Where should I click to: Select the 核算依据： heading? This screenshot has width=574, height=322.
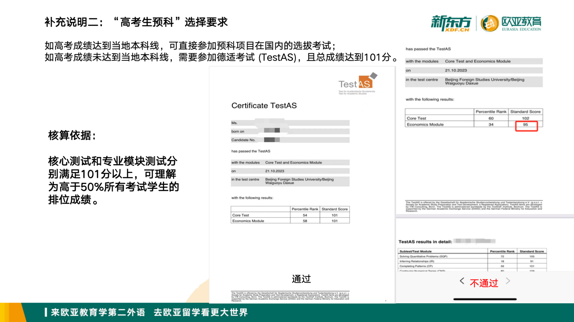72,136
